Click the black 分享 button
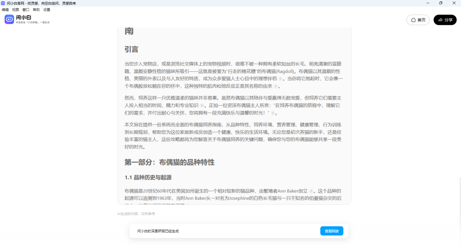Image resolution: width=461 pixels, height=245 pixels. coord(445,20)
